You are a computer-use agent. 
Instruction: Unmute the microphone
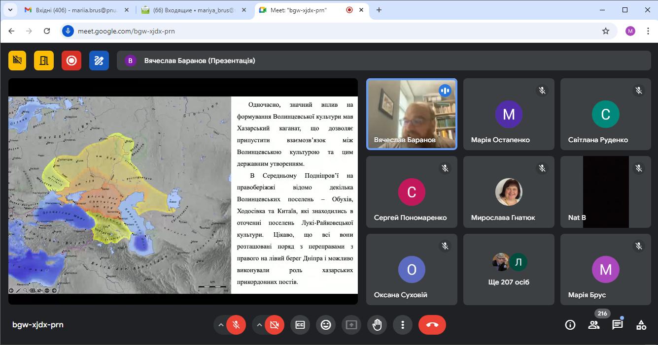click(237, 325)
